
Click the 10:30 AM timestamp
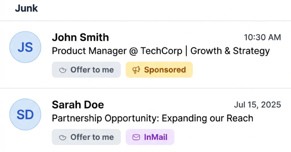(262, 37)
